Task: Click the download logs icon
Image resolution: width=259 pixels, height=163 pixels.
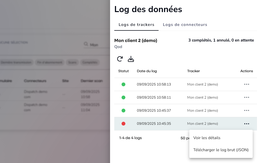Action: pos(131,59)
